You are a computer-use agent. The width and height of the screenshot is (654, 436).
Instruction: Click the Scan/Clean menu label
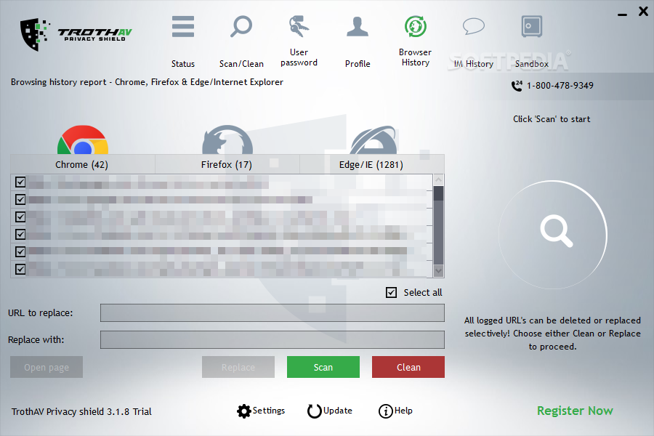point(241,64)
